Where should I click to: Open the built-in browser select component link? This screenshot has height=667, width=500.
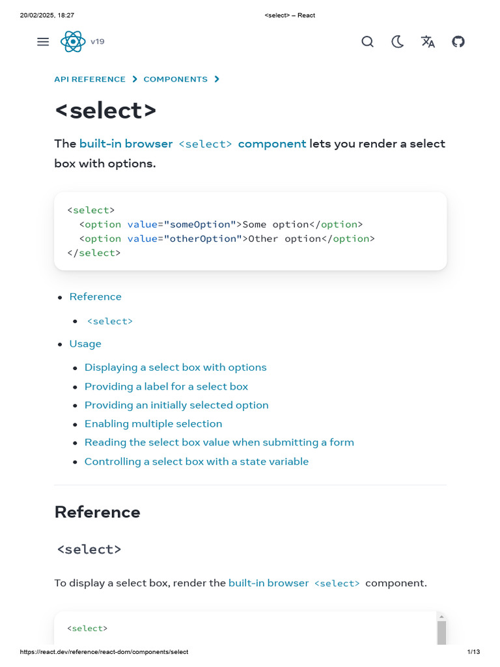[193, 143]
